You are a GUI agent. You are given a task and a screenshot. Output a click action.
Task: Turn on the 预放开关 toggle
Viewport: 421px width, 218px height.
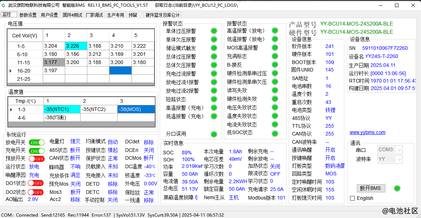click(36, 159)
